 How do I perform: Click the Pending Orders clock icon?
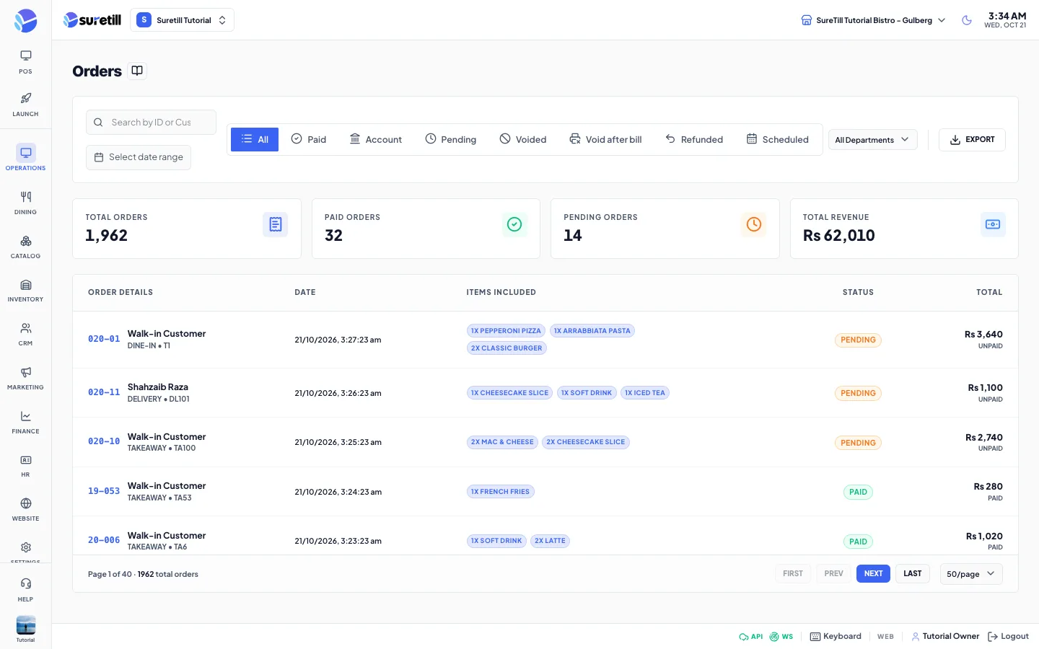click(x=754, y=224)
